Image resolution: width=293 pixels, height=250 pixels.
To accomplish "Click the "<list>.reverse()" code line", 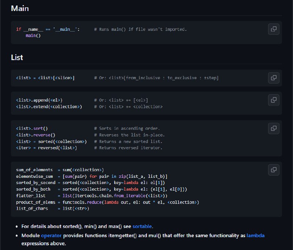I will (x=36, y=135).
